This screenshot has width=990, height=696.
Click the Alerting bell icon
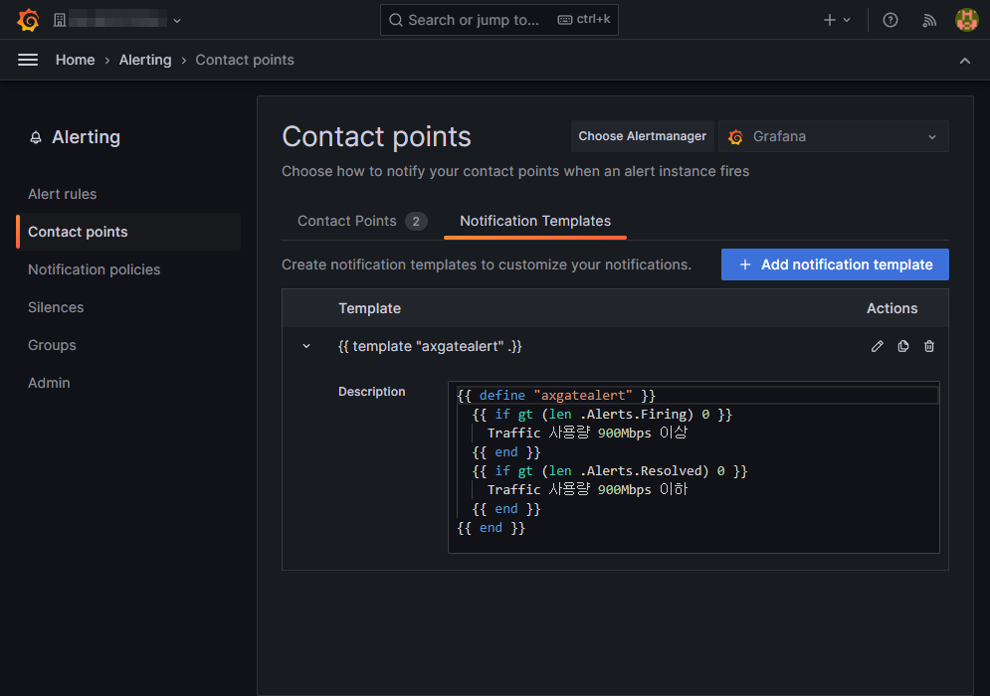point(36,137)
